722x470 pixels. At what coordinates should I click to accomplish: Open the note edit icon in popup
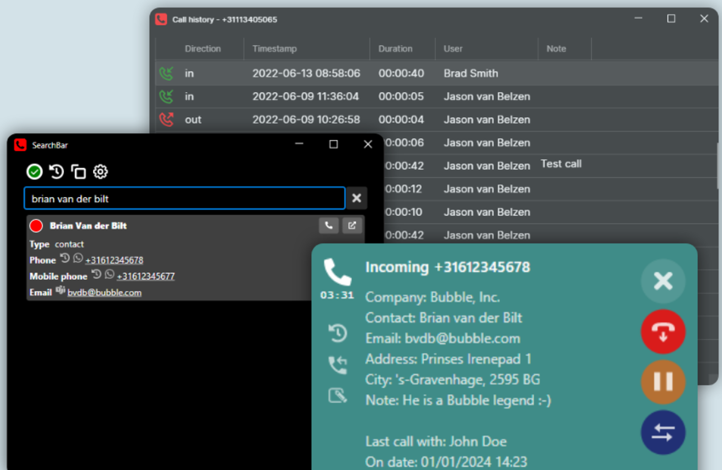[x=337, y=395]
